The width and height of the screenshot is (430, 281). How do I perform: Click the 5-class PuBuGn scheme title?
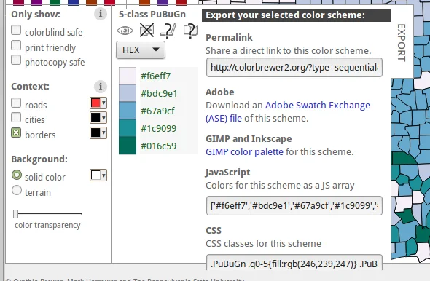152,15
